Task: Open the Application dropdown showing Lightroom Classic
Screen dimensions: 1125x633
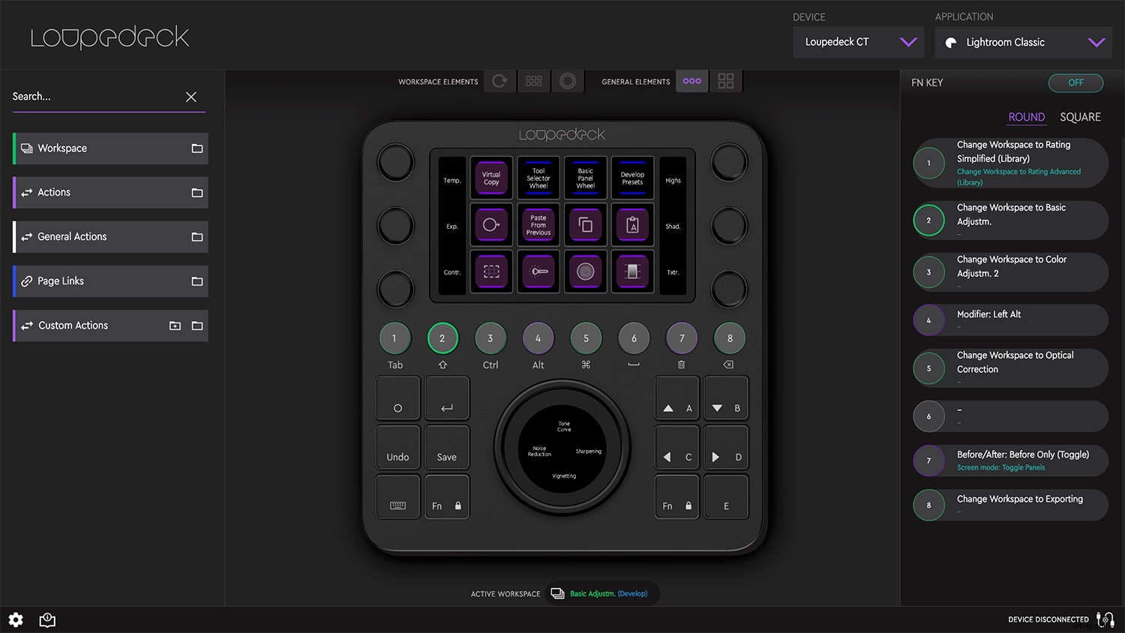Action: (x=1022, y=42)
